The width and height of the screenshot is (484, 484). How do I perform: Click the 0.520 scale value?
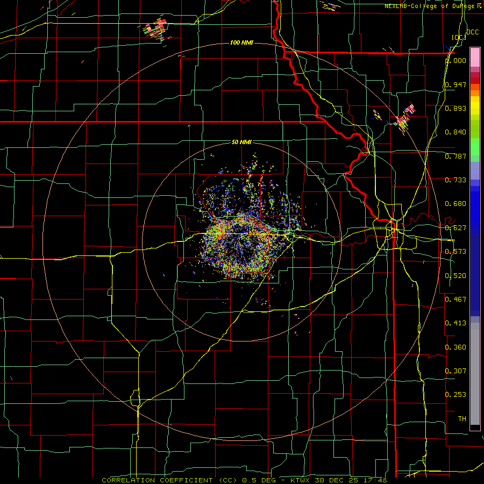[x=455, y=276]
